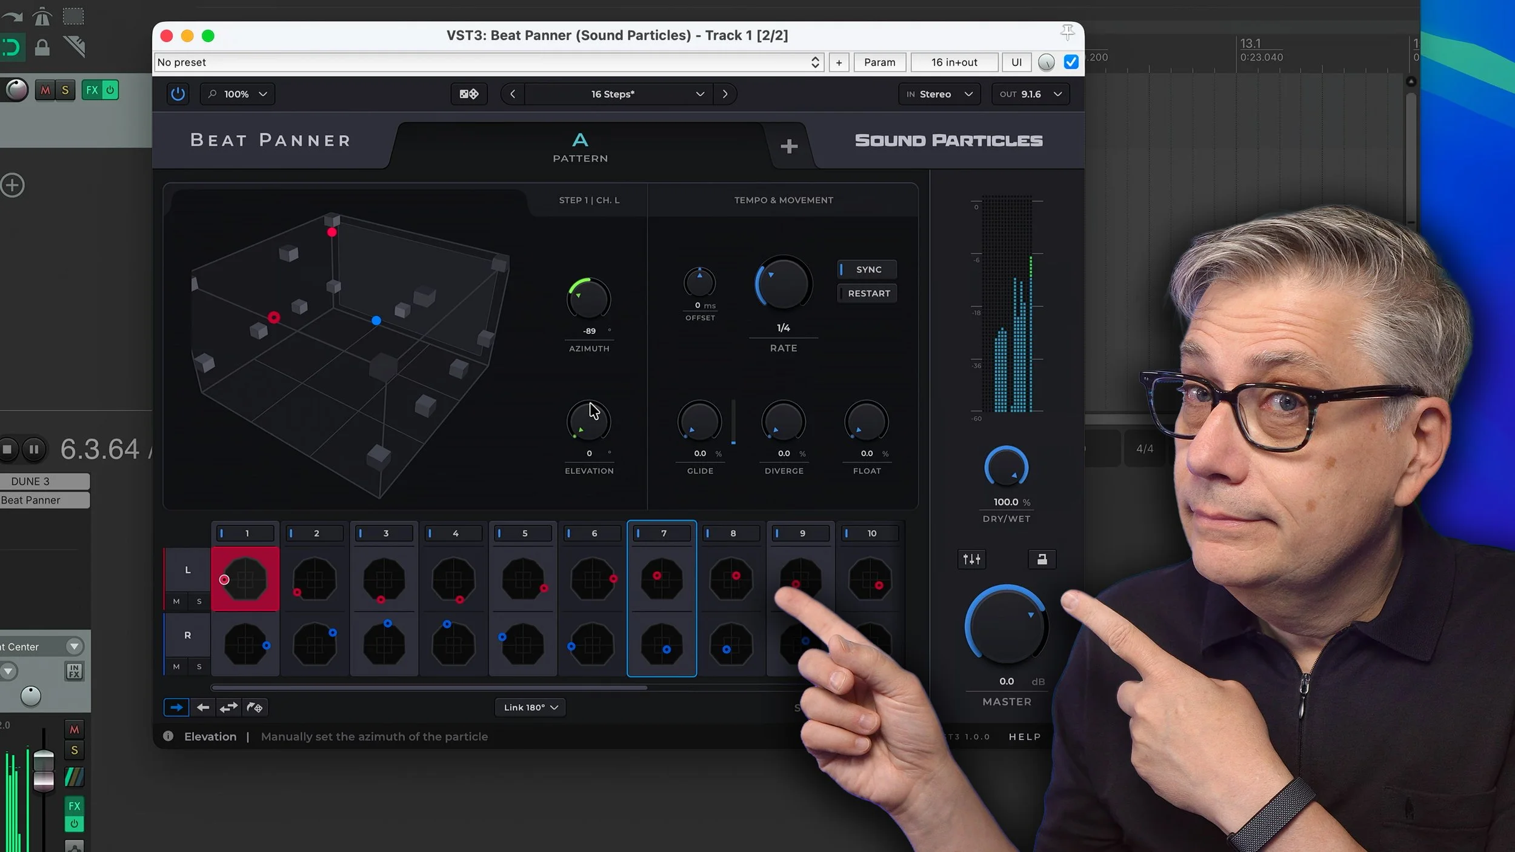Select the R channel row label
Screen dimensions: 1515x852
[188, 635]
